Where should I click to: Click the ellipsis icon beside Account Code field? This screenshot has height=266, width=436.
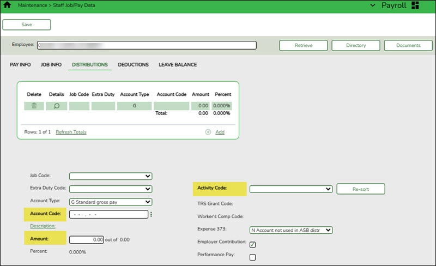point(151,215)
